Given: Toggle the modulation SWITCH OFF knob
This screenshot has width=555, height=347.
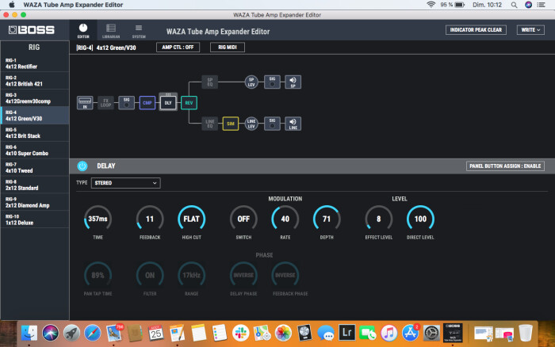Looking at the screenshot, I should click(243, 219).
